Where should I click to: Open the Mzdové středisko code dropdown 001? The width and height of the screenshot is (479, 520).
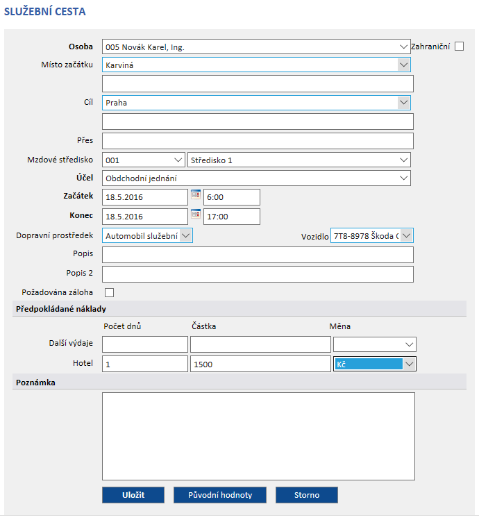pos(144,160)
